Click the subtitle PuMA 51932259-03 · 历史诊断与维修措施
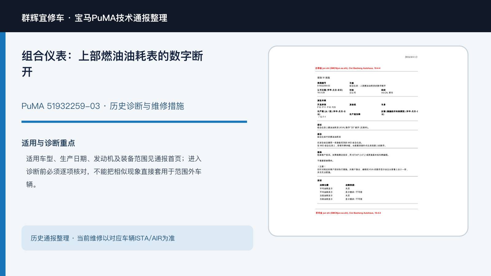Viewport: 491px width, 276px height. (x=103, y=106)
